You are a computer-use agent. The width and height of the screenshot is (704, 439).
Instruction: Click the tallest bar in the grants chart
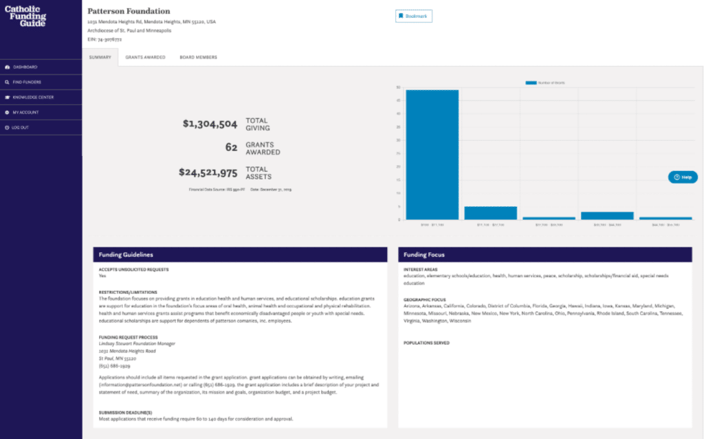click(x=432, y=155)
